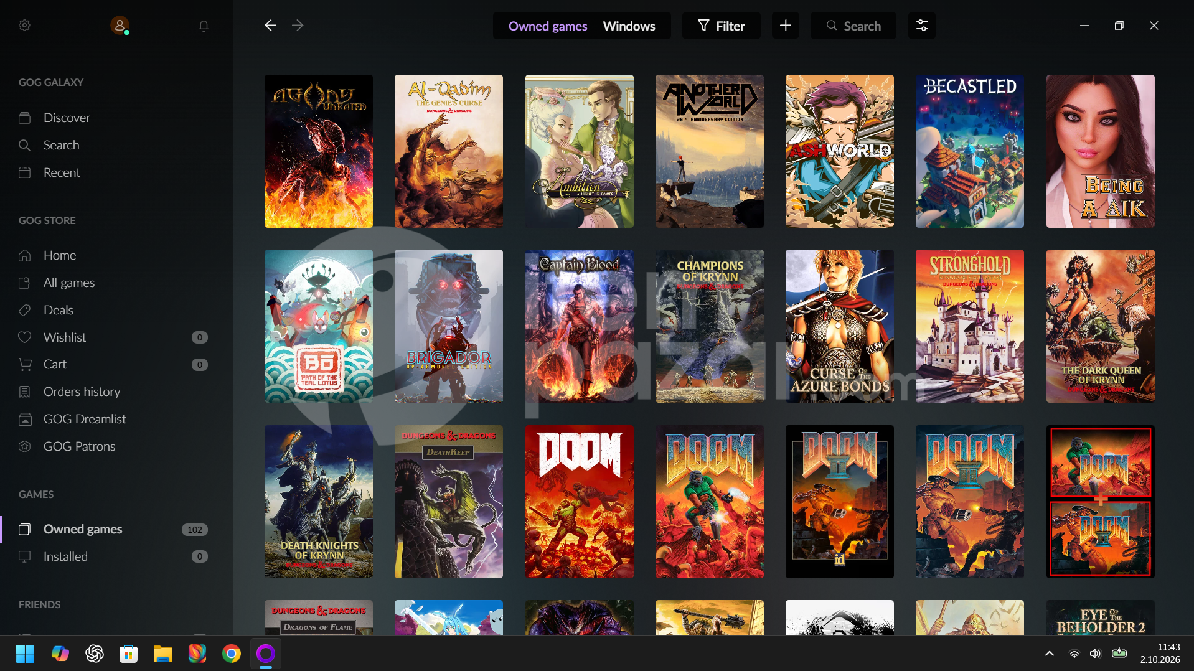Open the Becastled game cover
The height and width of the screenshot is (671, 1194).
pos(970,151)
